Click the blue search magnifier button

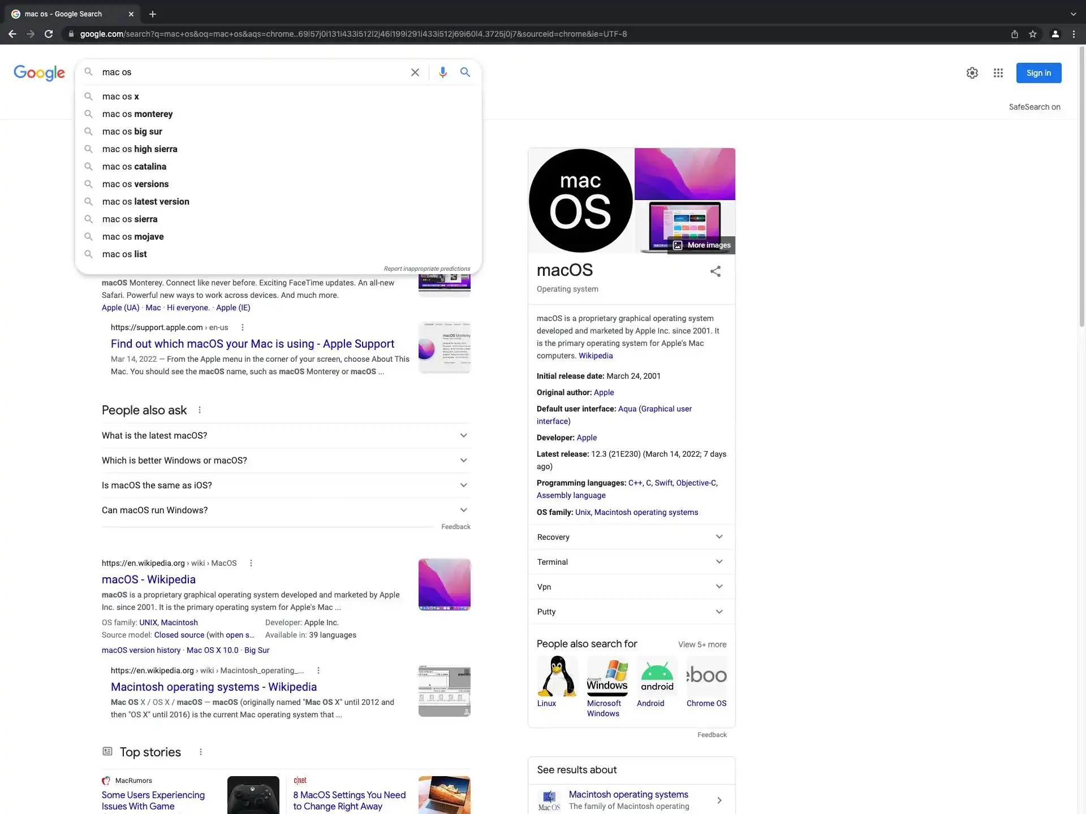465,72
